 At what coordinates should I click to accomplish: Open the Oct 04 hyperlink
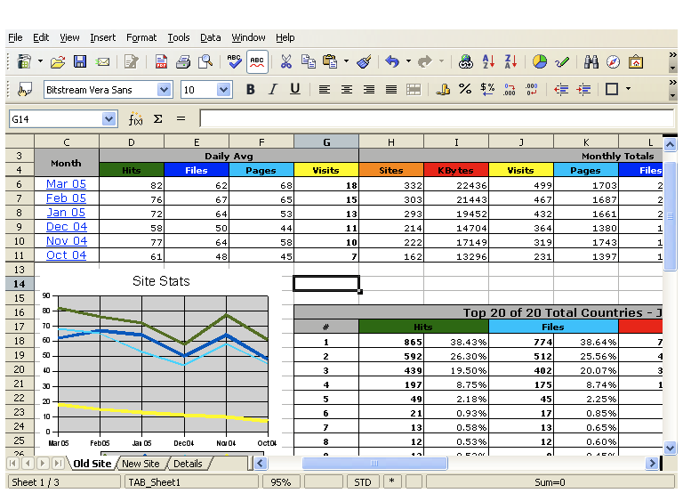[66, 255]
